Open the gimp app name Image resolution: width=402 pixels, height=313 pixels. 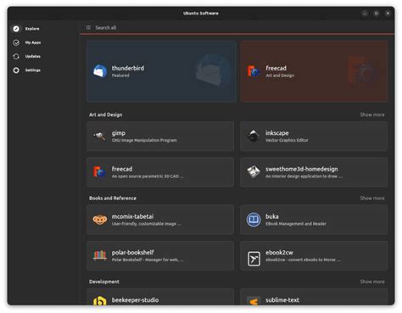coord(119,133)
